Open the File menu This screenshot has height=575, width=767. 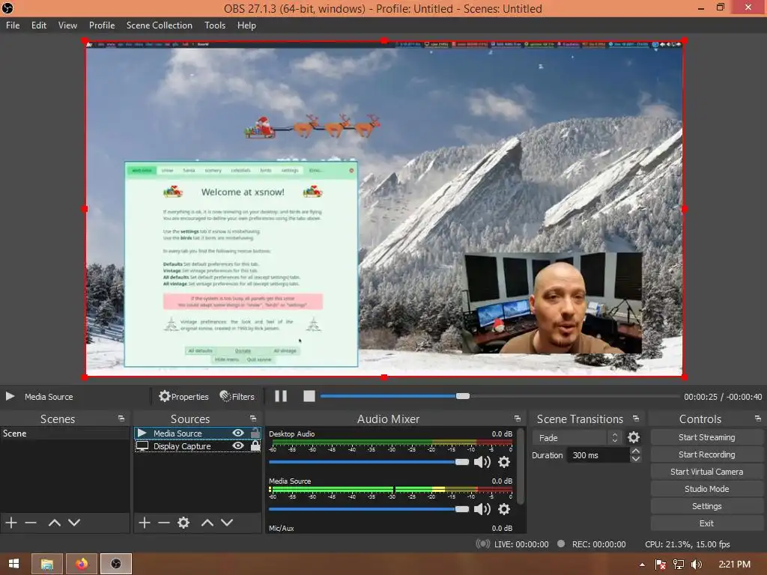pos(13,25)
